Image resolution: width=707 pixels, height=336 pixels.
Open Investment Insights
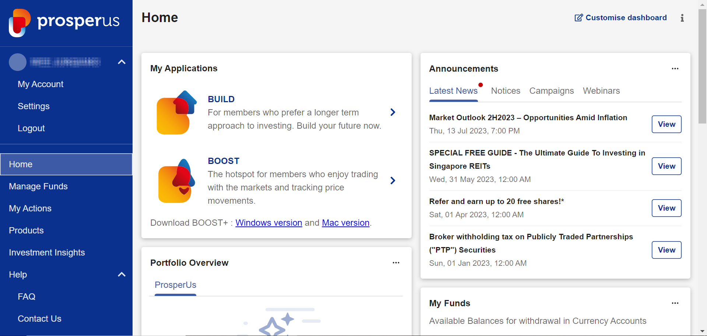[47, 253]
